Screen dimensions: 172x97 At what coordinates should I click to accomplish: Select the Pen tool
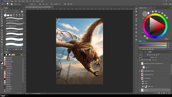coord(2,44)
